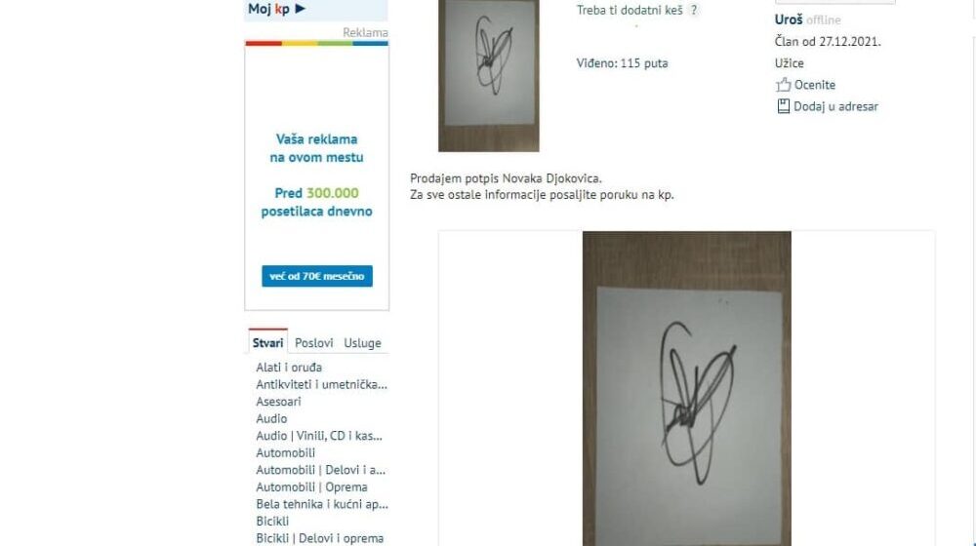Click the Dodaj u adresar book icon
Viewport: 976px width, 546px height.
point(783,106)
